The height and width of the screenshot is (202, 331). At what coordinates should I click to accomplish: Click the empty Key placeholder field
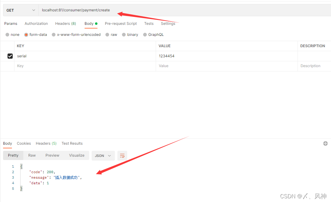point(85,66)
